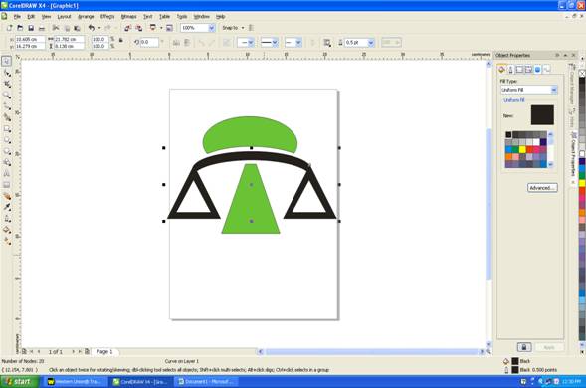Click the Export icon

tap(139, 28)
